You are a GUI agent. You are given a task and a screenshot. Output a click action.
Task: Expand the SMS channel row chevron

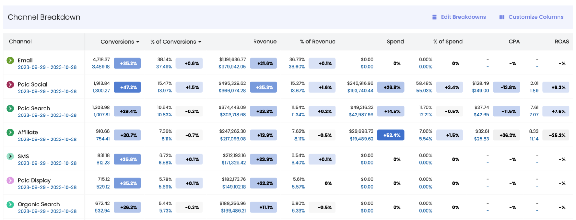(x=10, y=156)
